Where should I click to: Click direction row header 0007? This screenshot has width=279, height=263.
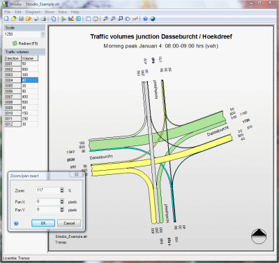13,97
